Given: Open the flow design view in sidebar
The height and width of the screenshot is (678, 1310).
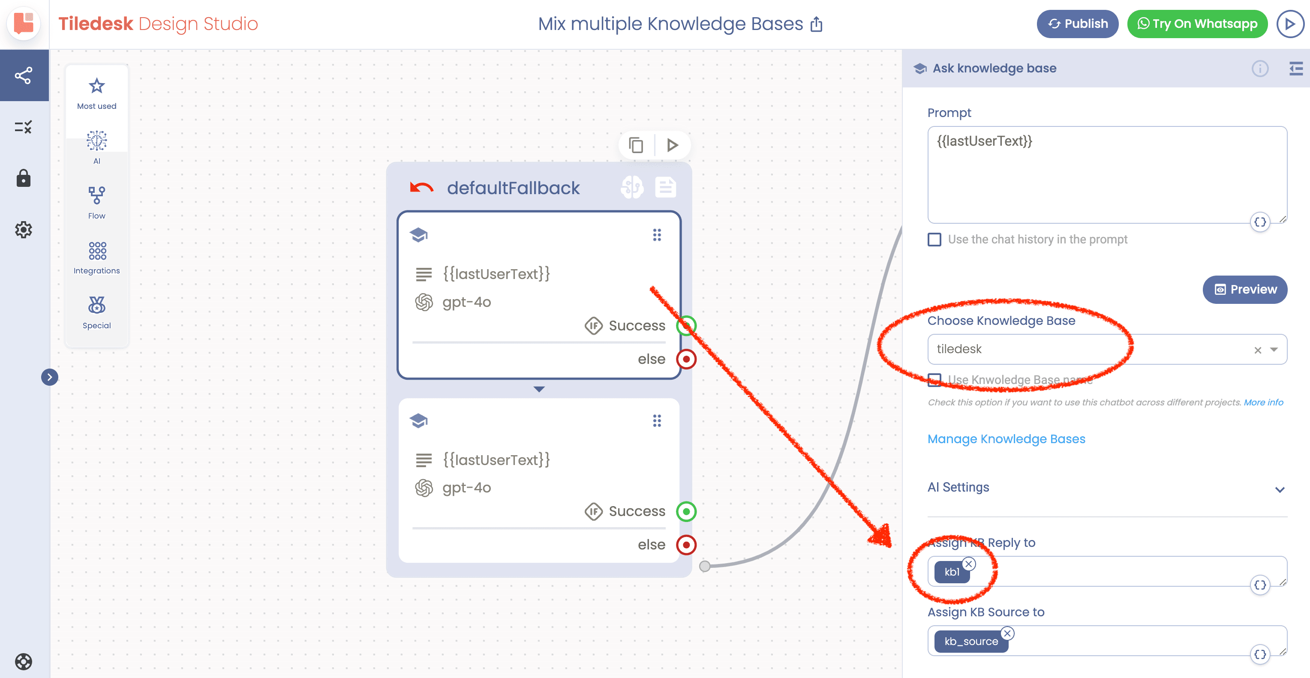Looking at the screenshot, I should [x=24, y=75].
